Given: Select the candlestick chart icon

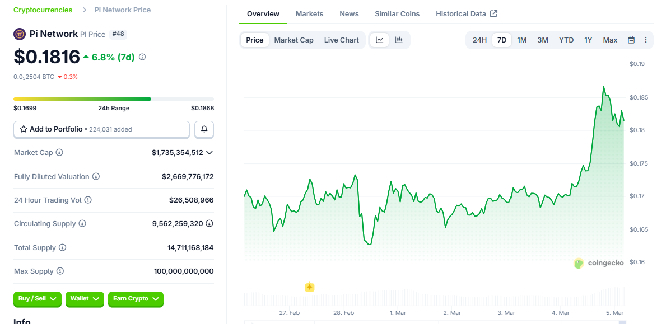Looking at the screenshot, I should click(398, 40).
